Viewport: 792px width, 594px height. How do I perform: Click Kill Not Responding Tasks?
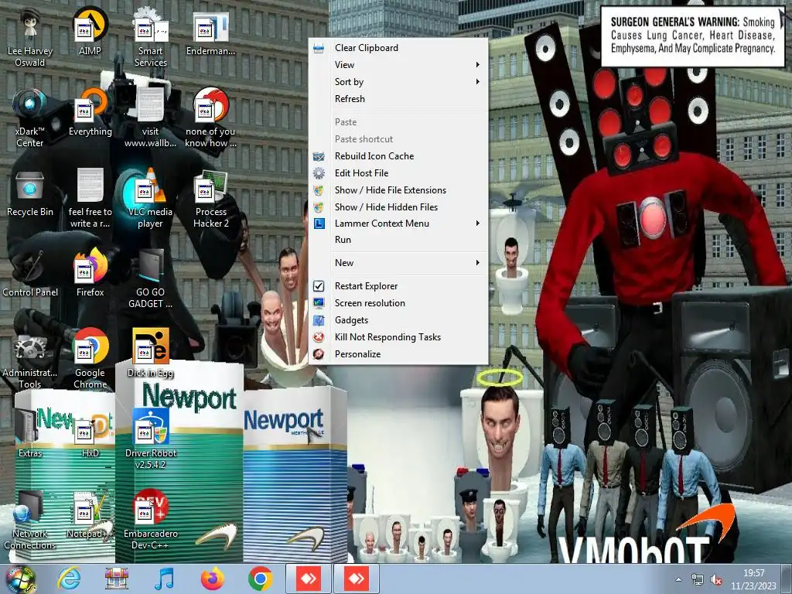398,337
